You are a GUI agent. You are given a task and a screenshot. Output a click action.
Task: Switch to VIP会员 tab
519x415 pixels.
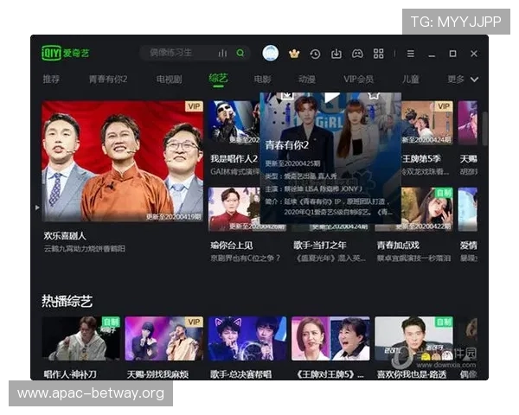tap(358, 79)
